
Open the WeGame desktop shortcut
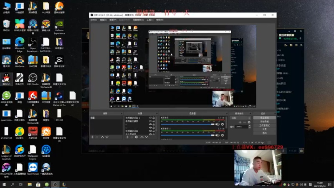[x=20, y=61]
